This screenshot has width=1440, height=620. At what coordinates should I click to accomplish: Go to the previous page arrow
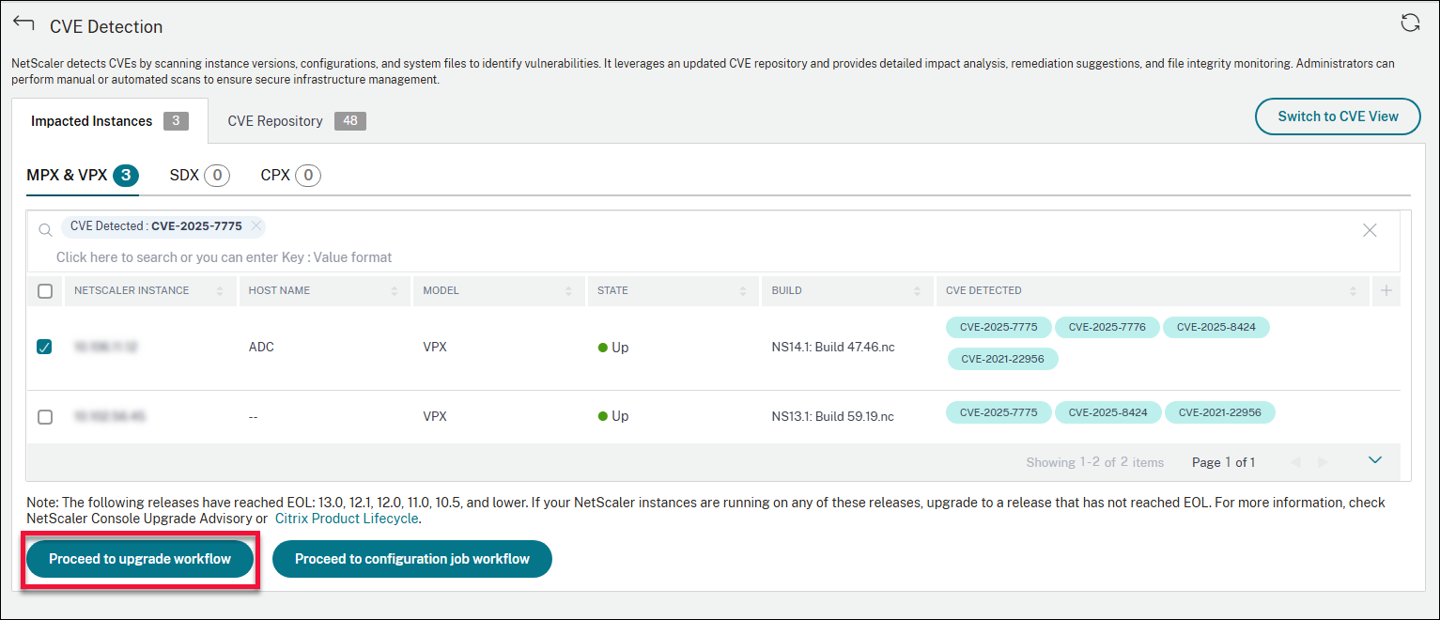tap(1296, 462)
